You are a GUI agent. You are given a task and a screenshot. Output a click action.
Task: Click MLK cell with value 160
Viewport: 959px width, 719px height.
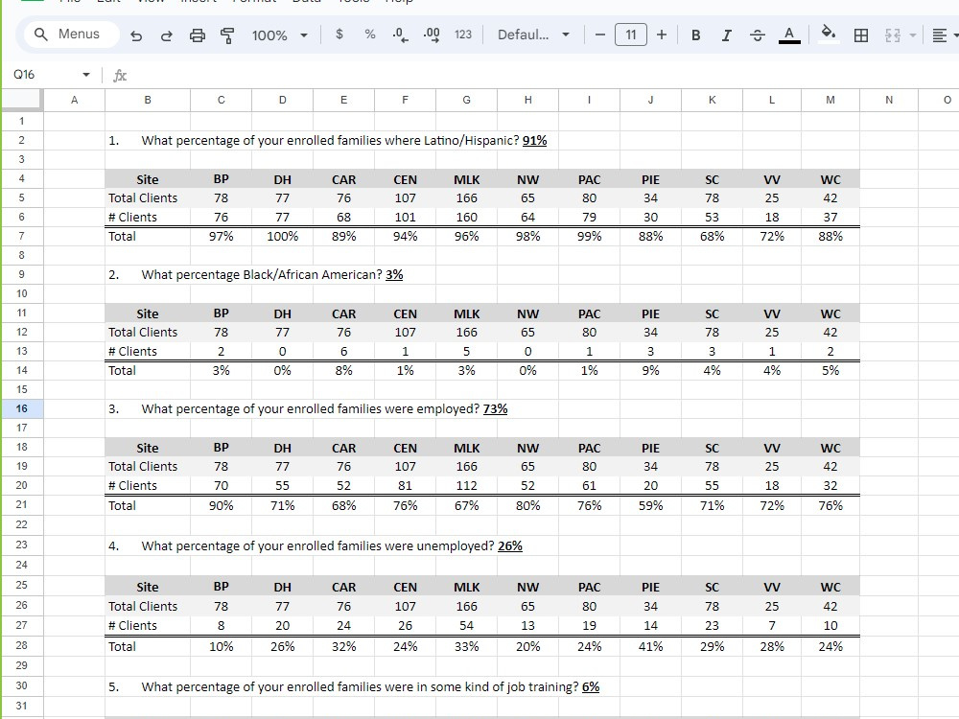tap(467, 217)
